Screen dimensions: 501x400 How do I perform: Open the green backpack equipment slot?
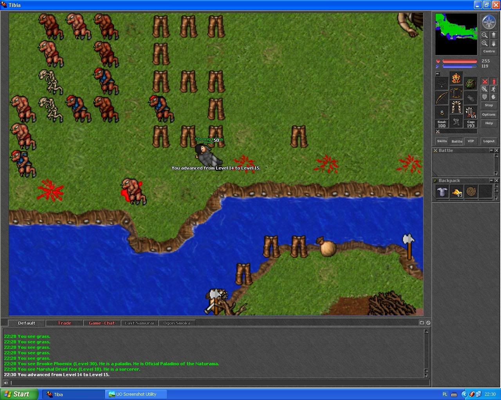pos(470,84)
